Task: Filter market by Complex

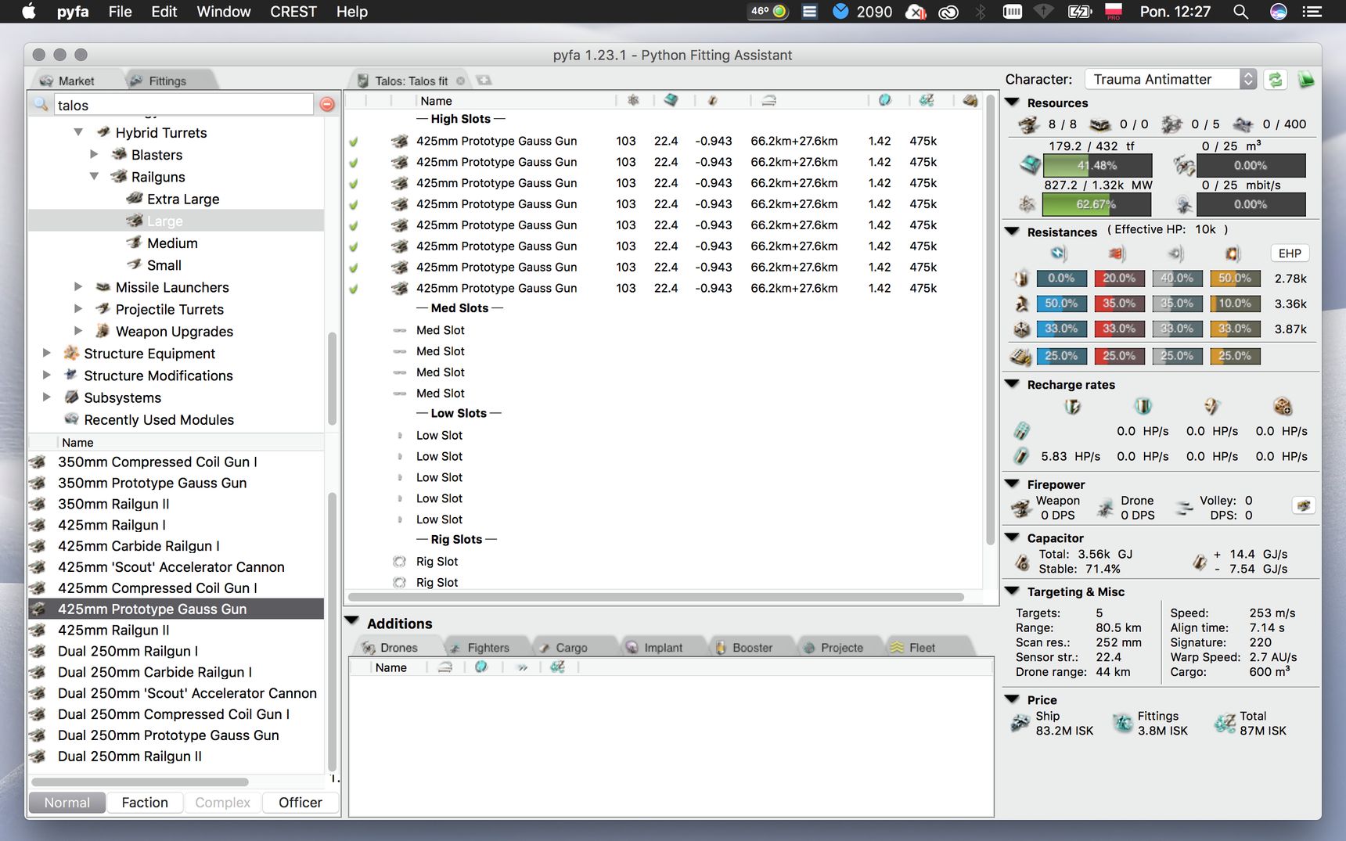Action: pos(223,803)
